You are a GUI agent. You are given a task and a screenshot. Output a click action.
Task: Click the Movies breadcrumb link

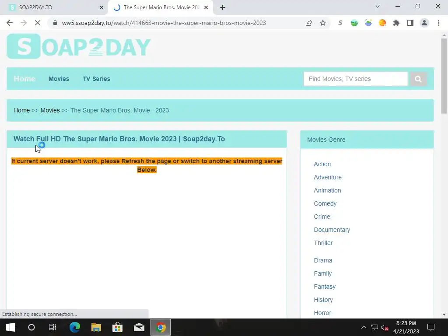point(50,110)
